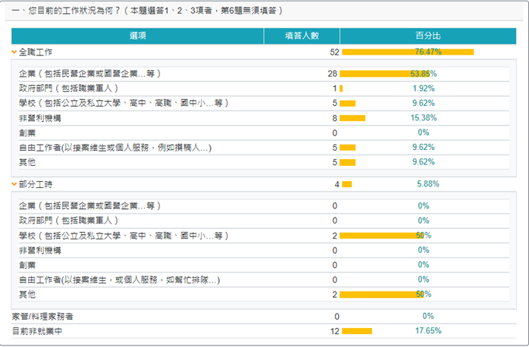Screen dimensions: 529x347
Task: Click the 17.65% unemployed percentage bar
Action: 357,331
